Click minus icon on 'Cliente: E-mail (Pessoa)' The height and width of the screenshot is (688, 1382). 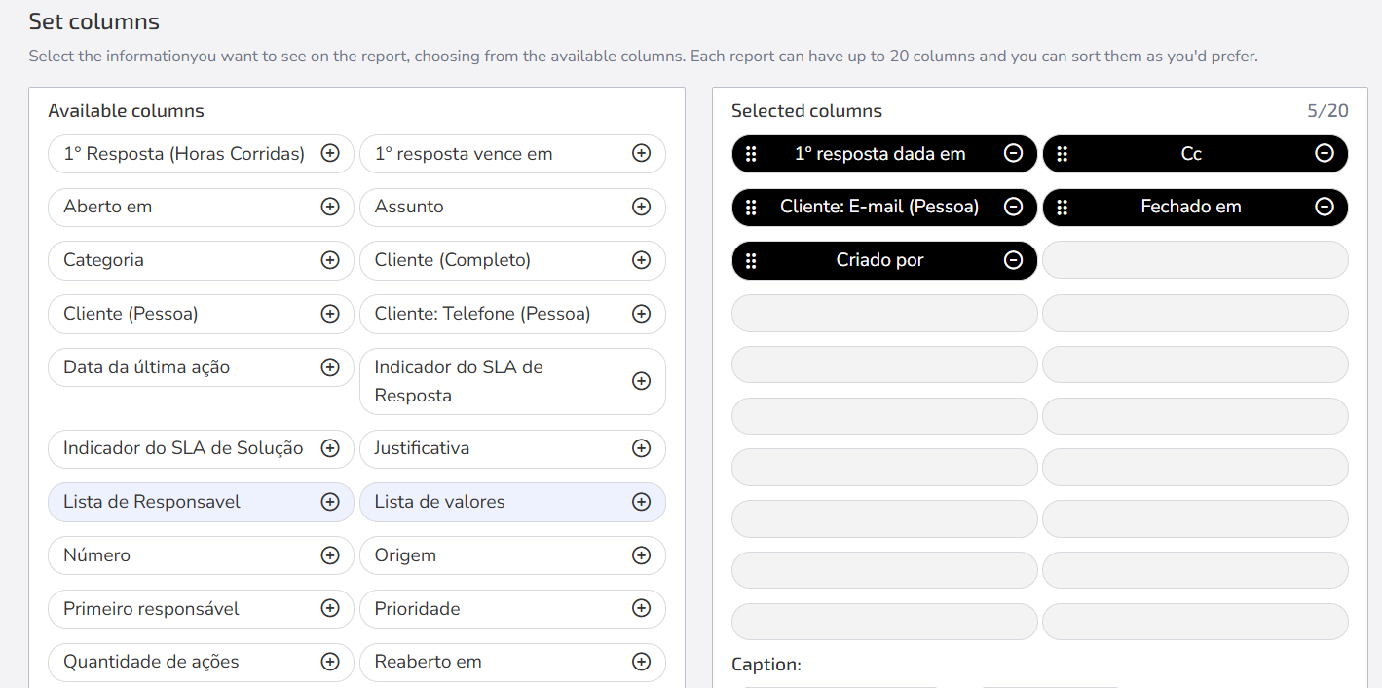tap(1013, 207)
